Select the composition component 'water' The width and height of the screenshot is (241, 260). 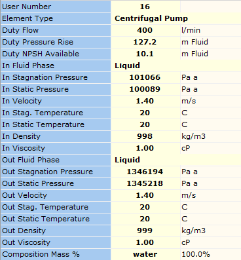click(x=145, y=254)
